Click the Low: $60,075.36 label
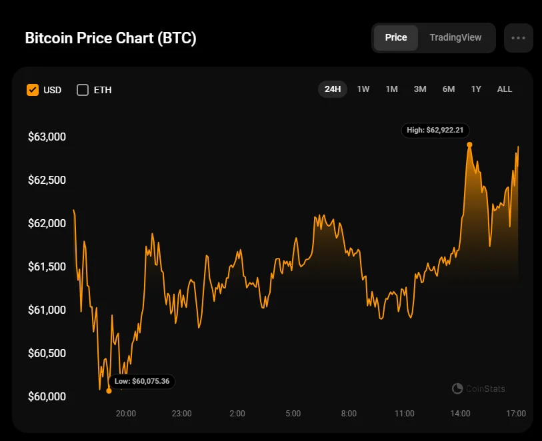The width and height of the screenshot is (542, 441). [x=142, y=381]
